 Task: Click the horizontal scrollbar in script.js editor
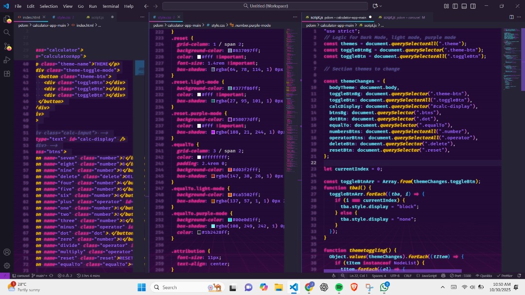(x=392, y=271)
